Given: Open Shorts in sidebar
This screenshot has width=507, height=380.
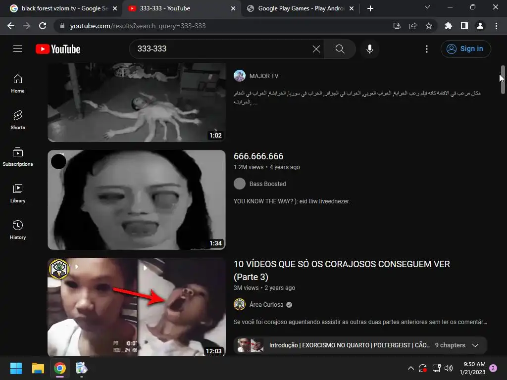Looking at the screenshot, I should [18, 120].
